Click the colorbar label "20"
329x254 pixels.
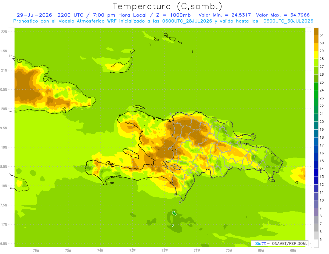(322, 122)
